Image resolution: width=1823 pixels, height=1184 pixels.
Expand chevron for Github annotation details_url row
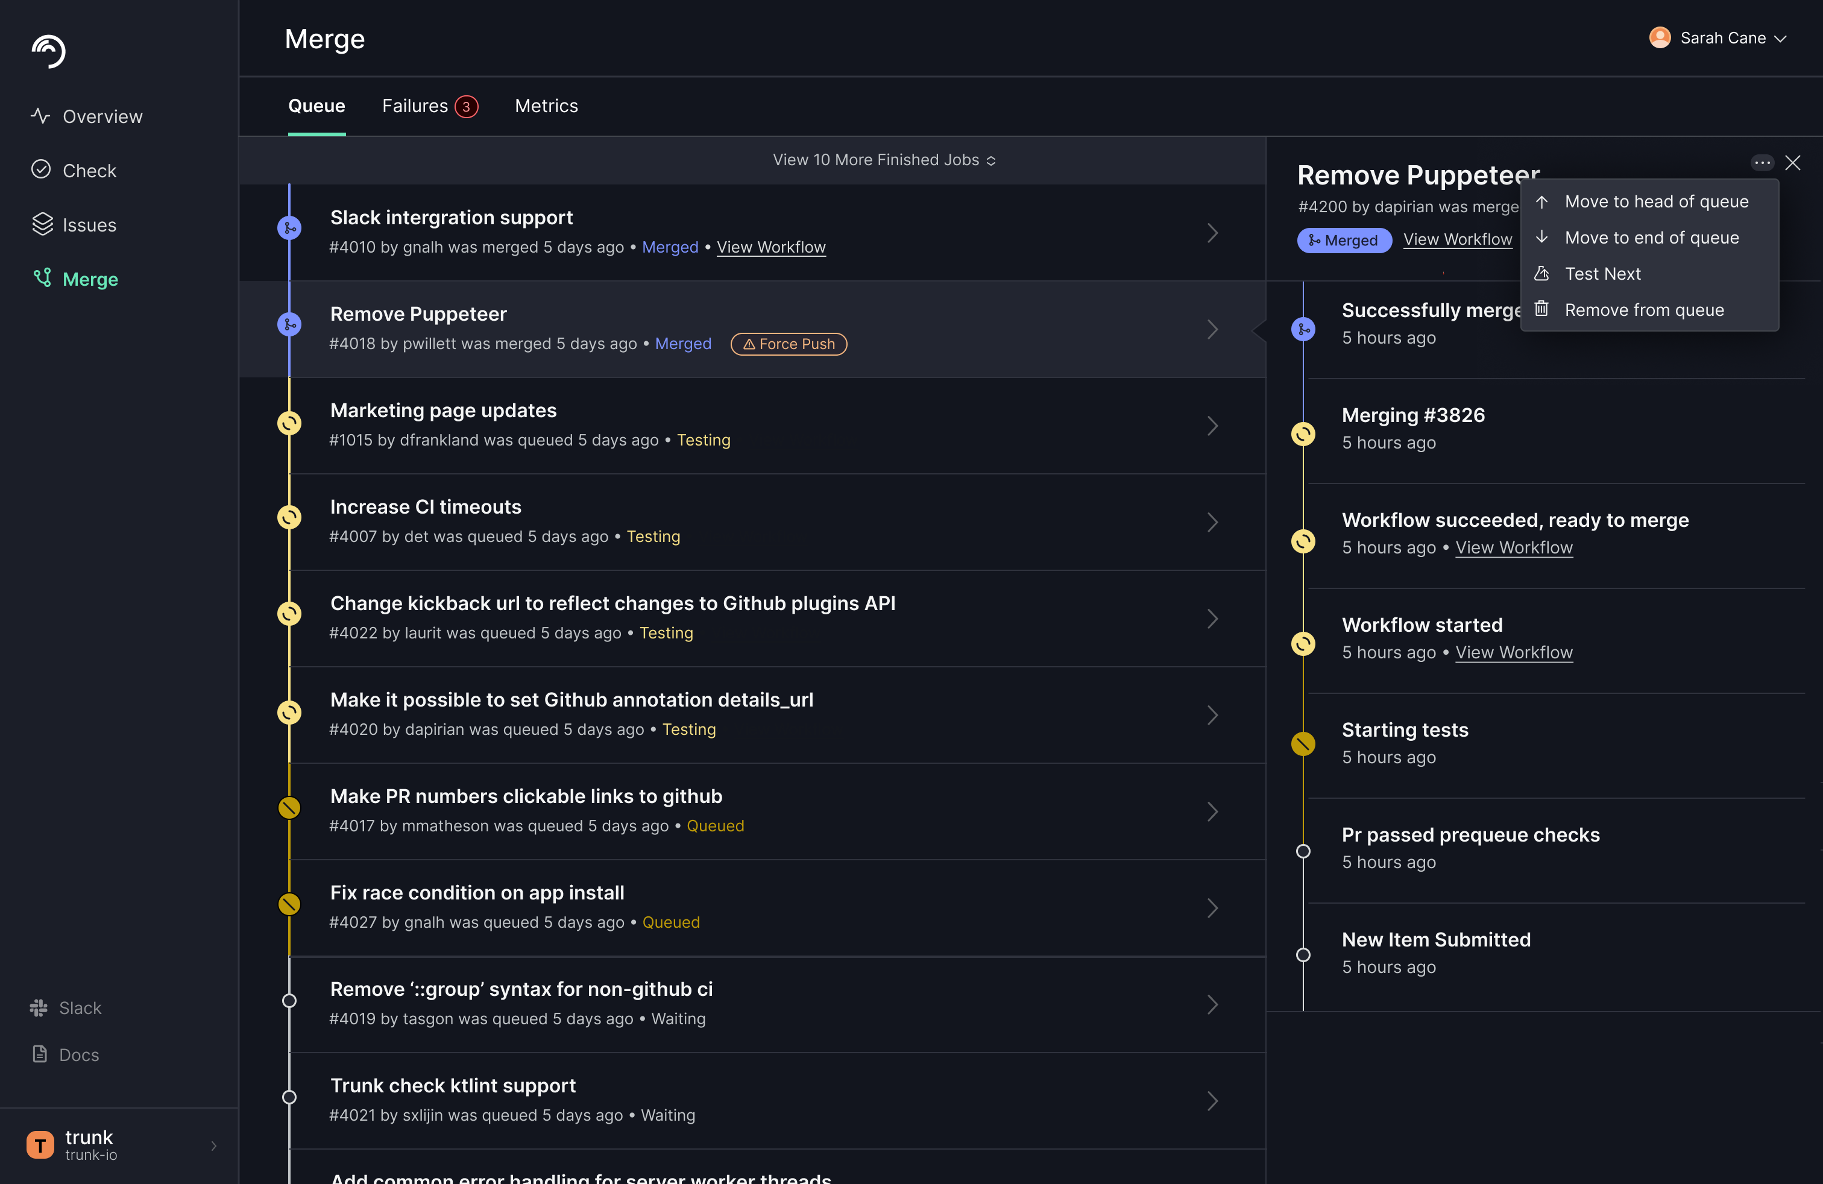click(1212, 716)
